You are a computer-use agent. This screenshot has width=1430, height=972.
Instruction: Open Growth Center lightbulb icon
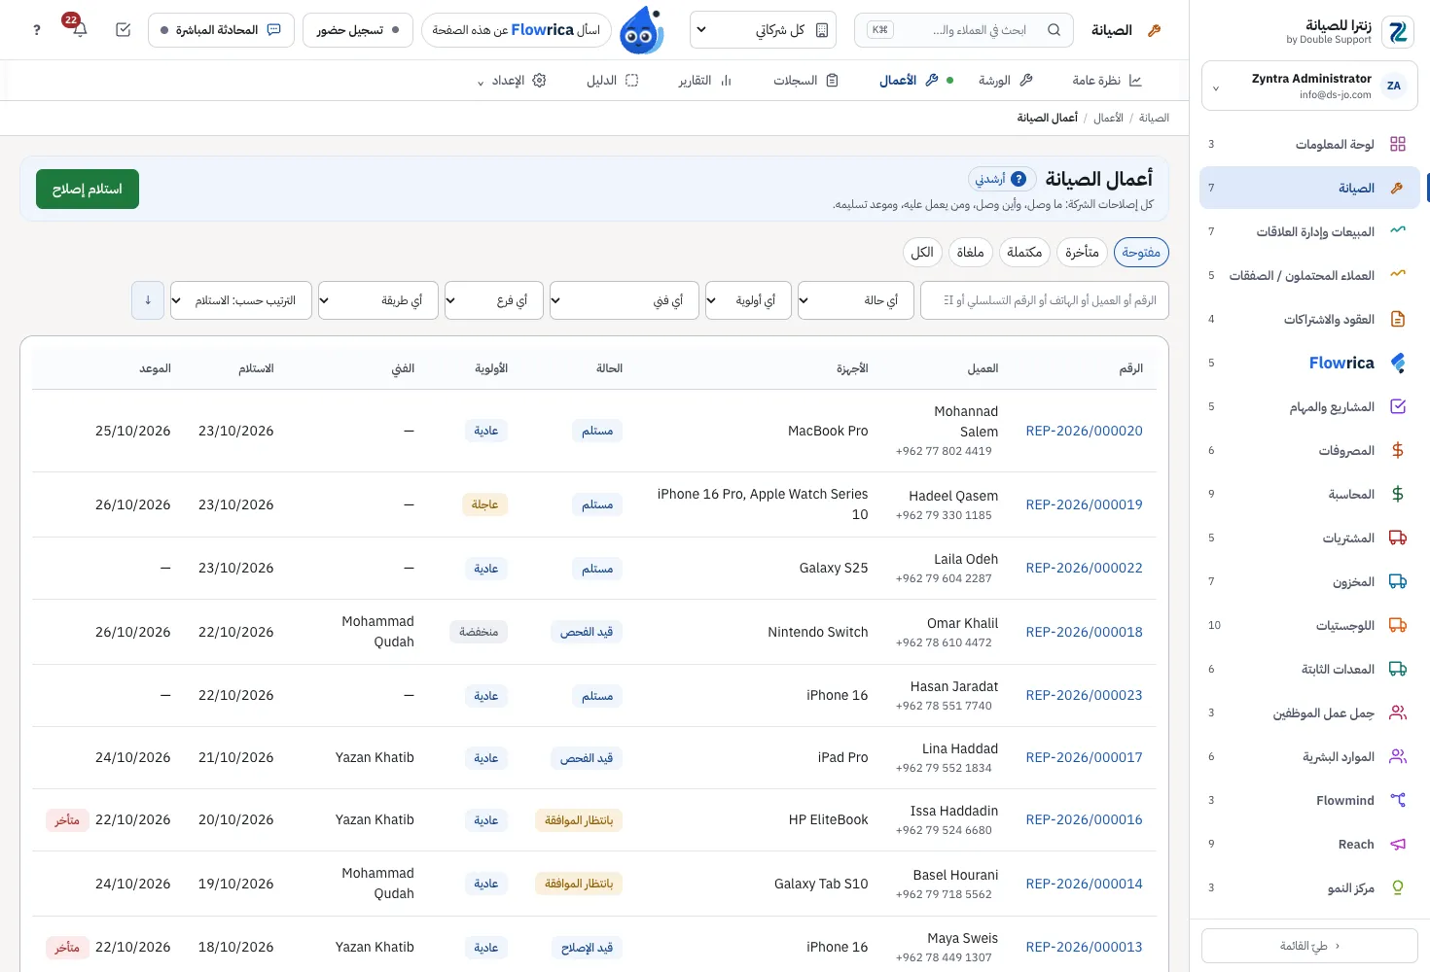tap(1398, 887)
